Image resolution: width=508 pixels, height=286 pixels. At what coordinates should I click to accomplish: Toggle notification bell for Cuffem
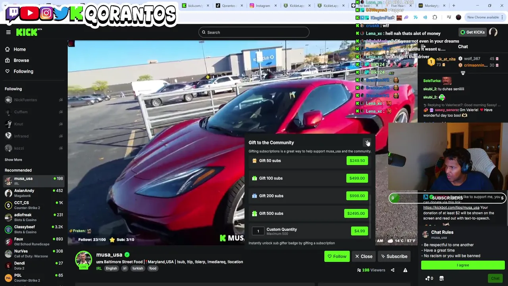click(61, 112)
